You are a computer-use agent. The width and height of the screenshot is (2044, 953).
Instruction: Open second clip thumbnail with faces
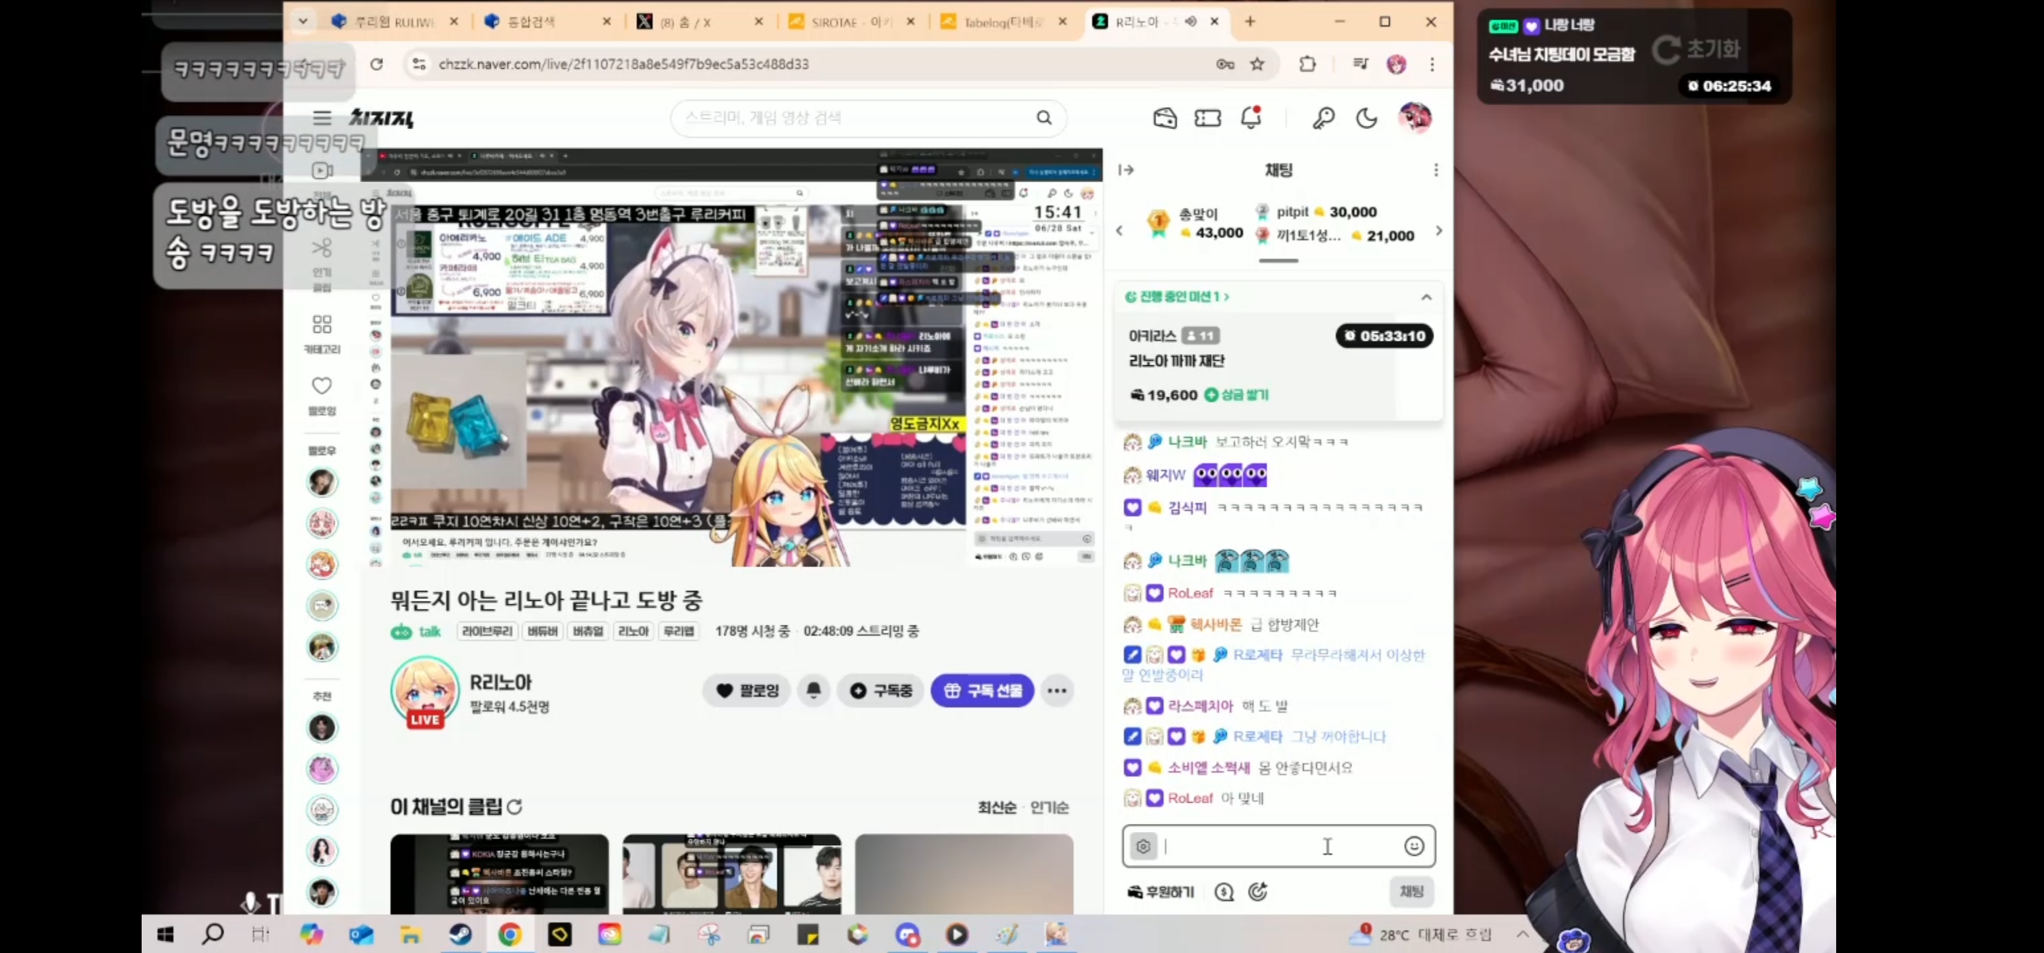coord(731,874)
